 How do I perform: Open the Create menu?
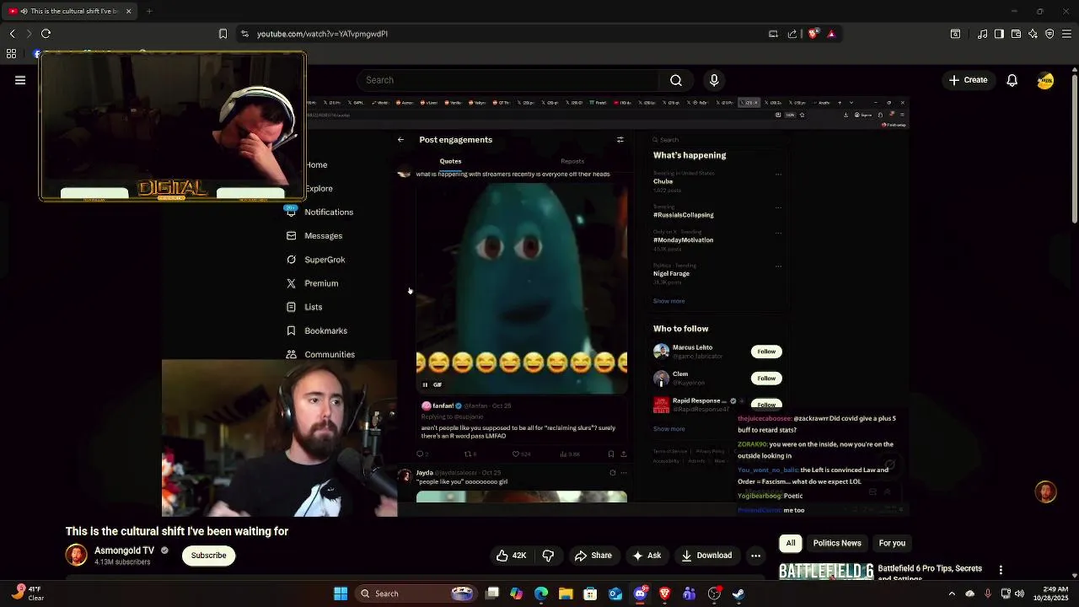click(967, 80)
